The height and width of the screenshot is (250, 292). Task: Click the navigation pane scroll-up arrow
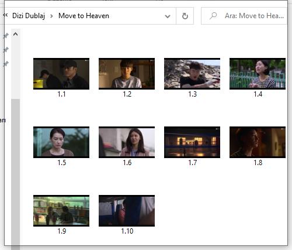(x=15, y=35)
